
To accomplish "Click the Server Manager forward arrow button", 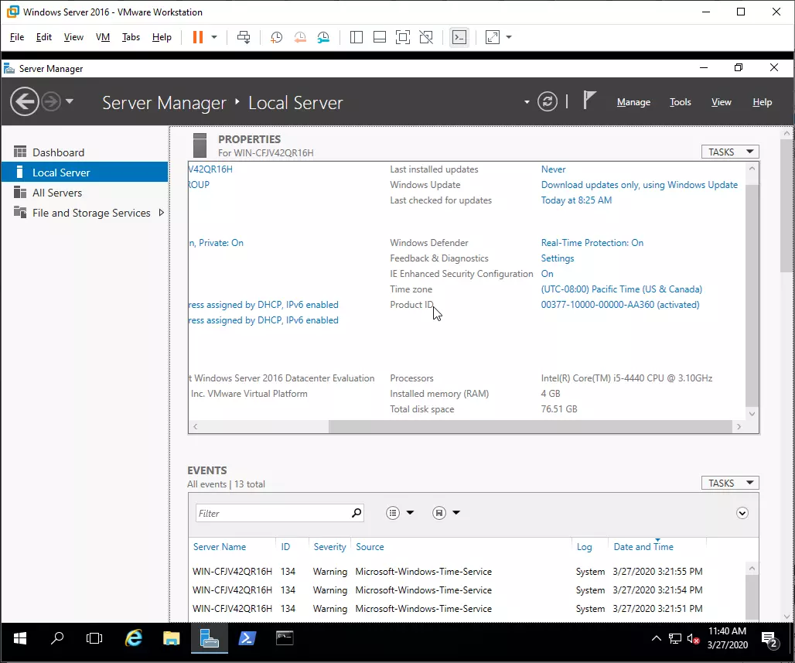I will point(51,102).
